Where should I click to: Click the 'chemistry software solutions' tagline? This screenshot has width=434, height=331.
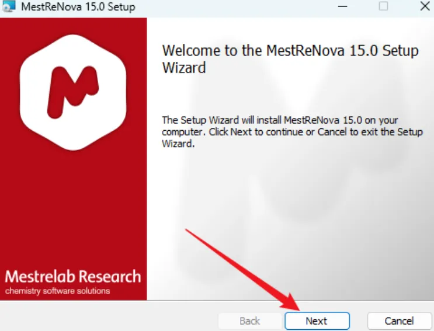[58, 291]
